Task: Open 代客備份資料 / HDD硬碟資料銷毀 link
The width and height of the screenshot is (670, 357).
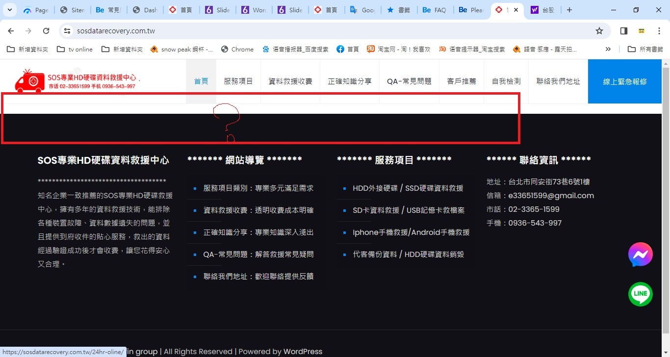Action: coord(409,255)
